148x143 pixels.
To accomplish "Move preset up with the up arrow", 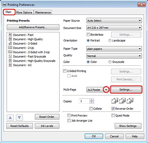I will 10,117.
